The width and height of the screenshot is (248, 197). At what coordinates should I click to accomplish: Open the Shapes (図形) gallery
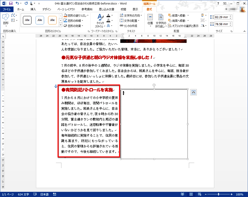tap(6, 20)
